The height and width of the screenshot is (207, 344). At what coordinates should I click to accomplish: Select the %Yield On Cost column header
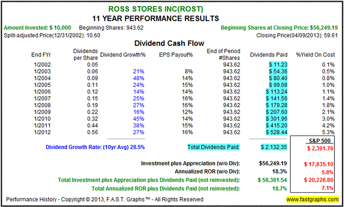point(315,54)
